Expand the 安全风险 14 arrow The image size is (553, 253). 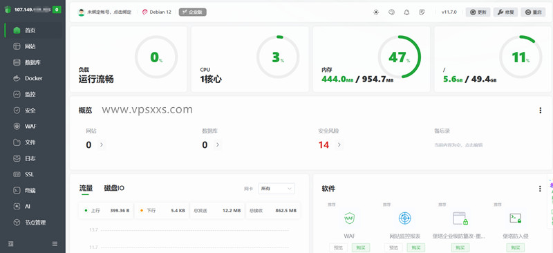tap(339, 144)
